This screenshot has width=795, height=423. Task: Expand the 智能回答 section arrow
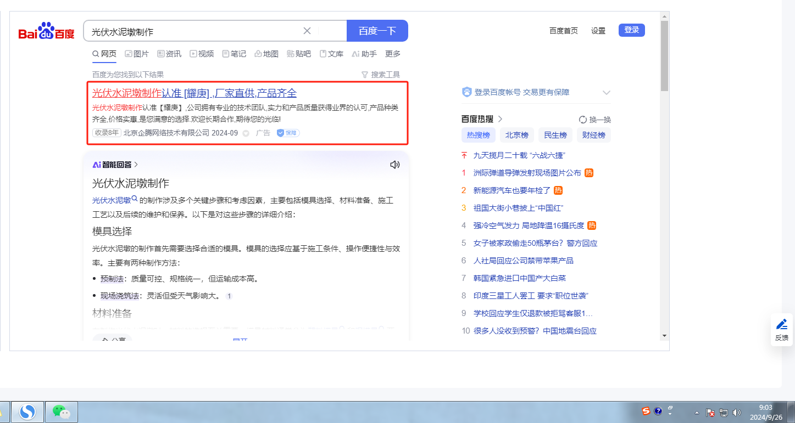(x=136, y=165)
